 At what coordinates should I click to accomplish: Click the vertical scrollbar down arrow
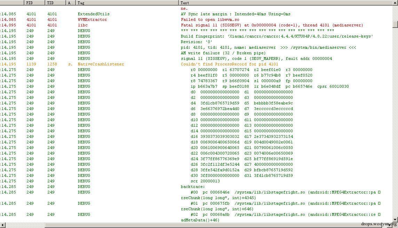pos(395,219)
